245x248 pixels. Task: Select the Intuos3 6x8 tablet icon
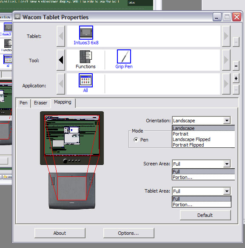[x=86, y=32]
